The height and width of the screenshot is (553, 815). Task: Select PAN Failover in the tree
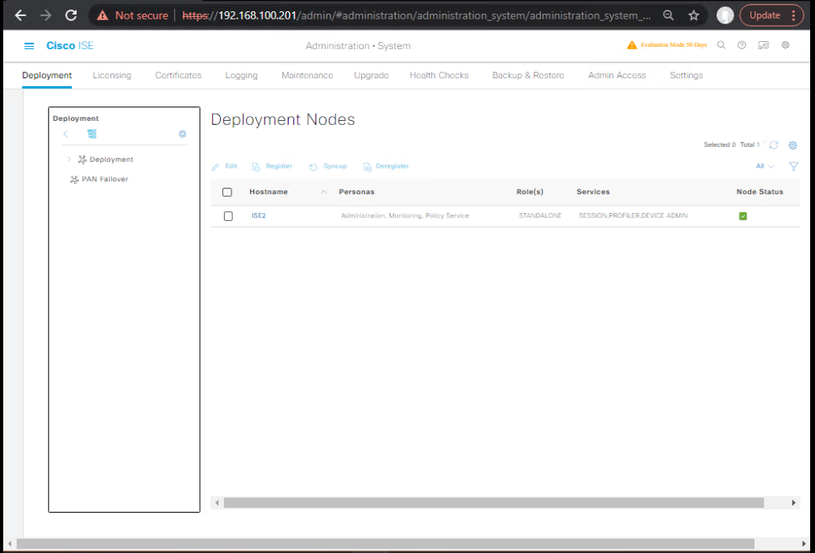(x=104, y=179)
